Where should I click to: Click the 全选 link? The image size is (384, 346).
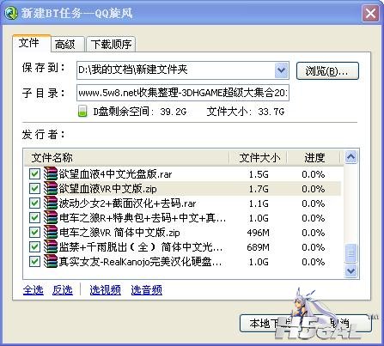point(34,290)
